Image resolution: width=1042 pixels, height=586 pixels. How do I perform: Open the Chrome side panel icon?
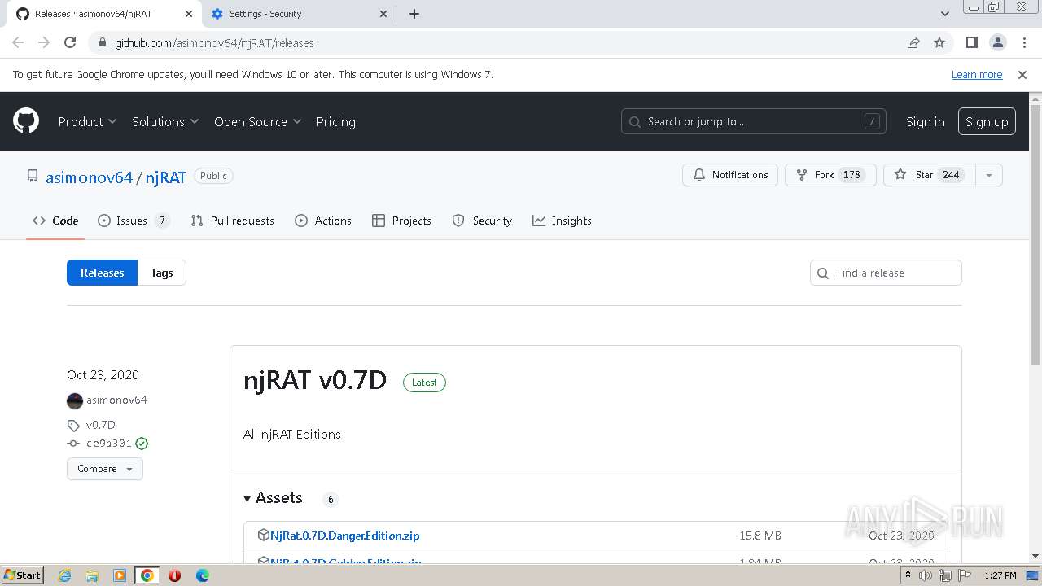pos(971,42)
